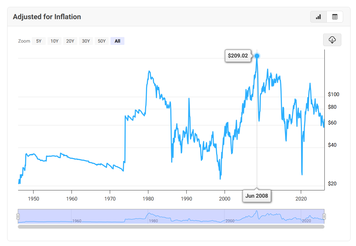This screenshot has height=246, width=356.
Task: Click the 1950 x-axis label
Action: point(33,199)
